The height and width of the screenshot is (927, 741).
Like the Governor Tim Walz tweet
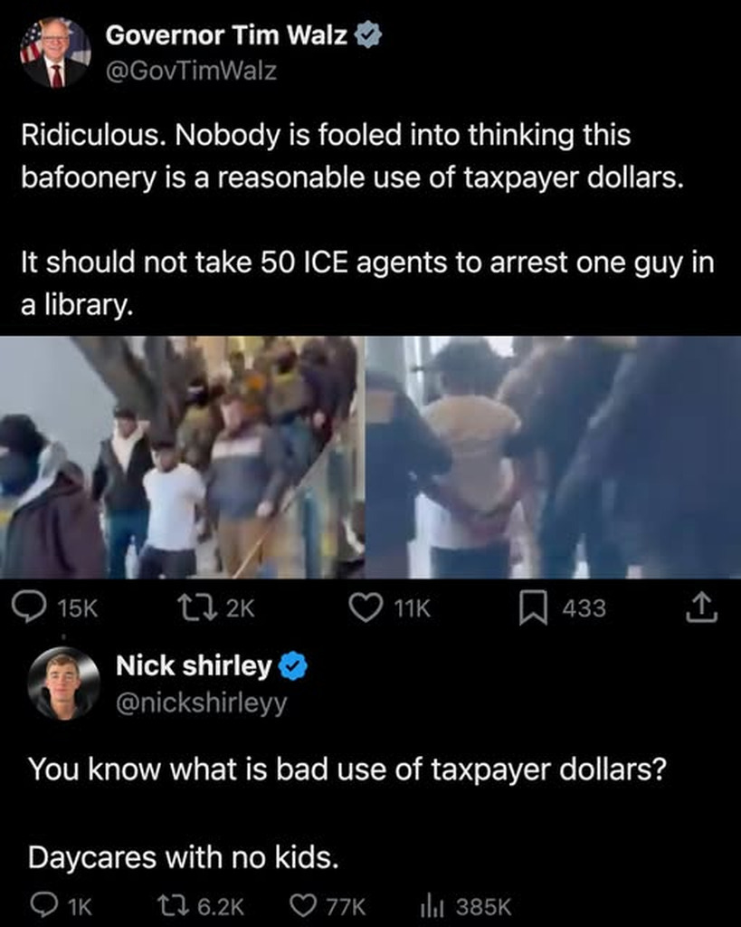click(x=366, y=607)
